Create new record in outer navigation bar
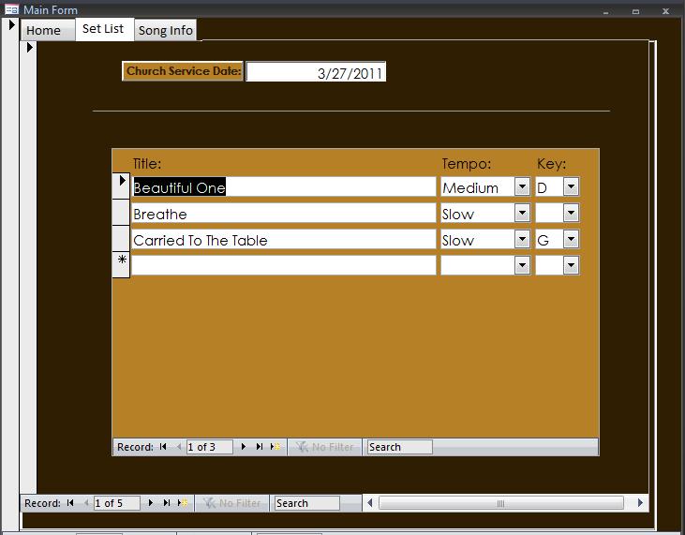Screen dimensions: 685x535 (x=183, y=503)
